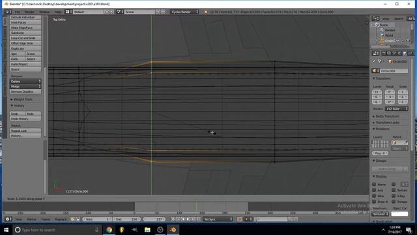Open the action center notification icon
This screenshot has width=417, height=235.
[409, 230]
